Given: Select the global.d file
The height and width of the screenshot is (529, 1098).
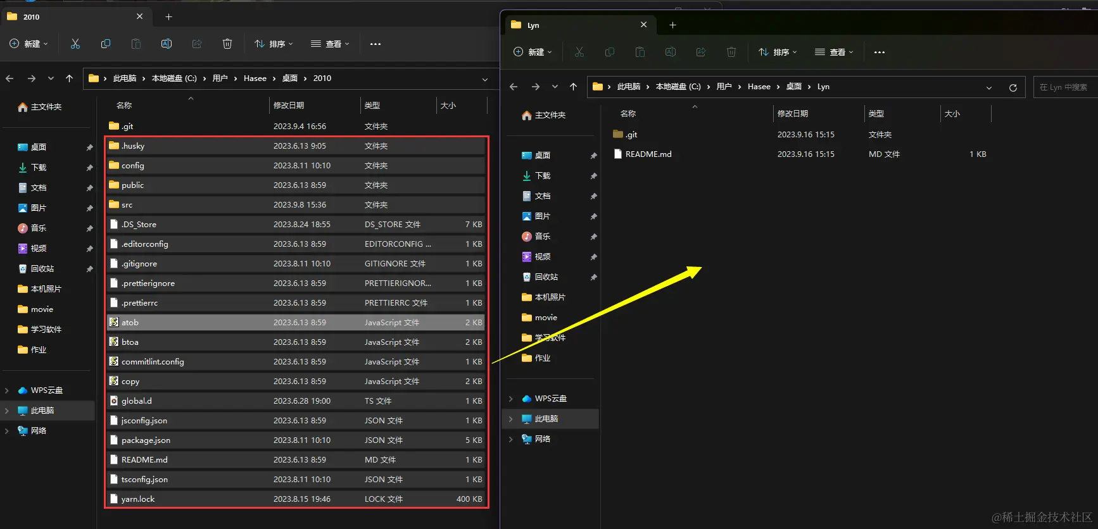Looking at the screenshot, I should [296, 401].
